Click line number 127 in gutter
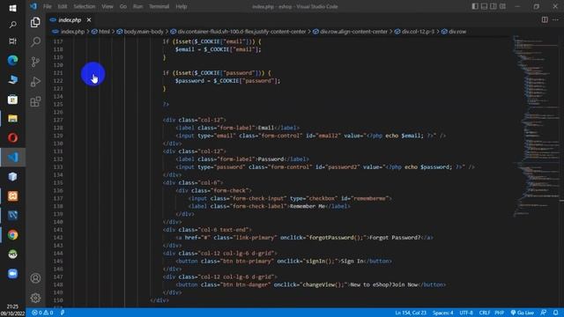This screenshot has width=564, height=317. pyautogui.click(x=57, y=120)
